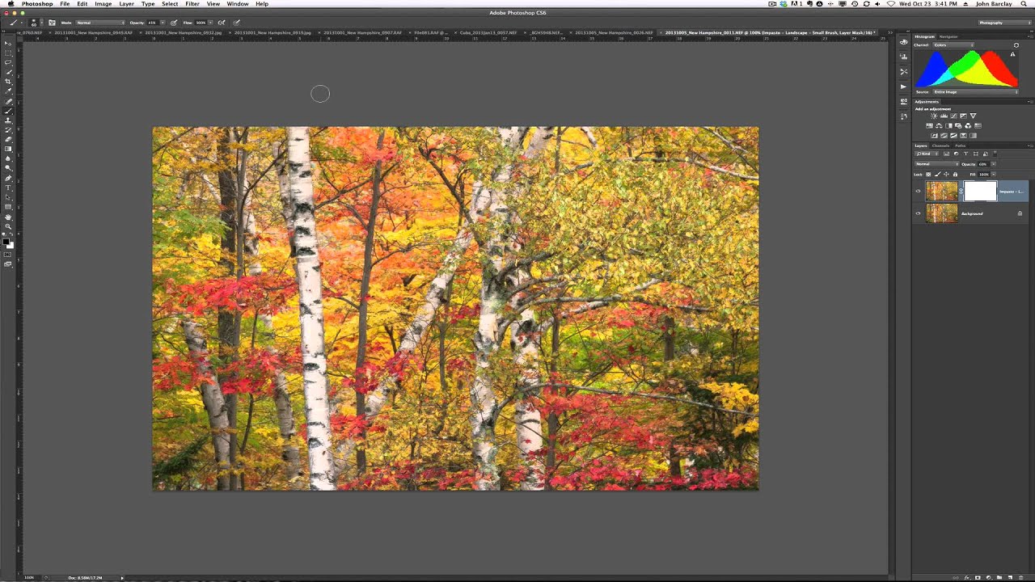The width and height of the screenshot is (1035, 582).
Task: Toggle pixel layers filter in Layers panel
Action: click(946, 154)
